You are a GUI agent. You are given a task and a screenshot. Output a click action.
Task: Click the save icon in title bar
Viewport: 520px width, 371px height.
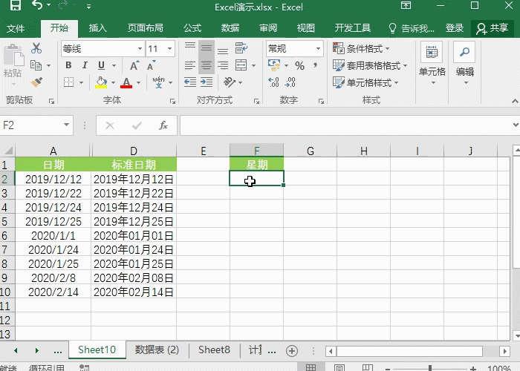(x=16, y=7)
